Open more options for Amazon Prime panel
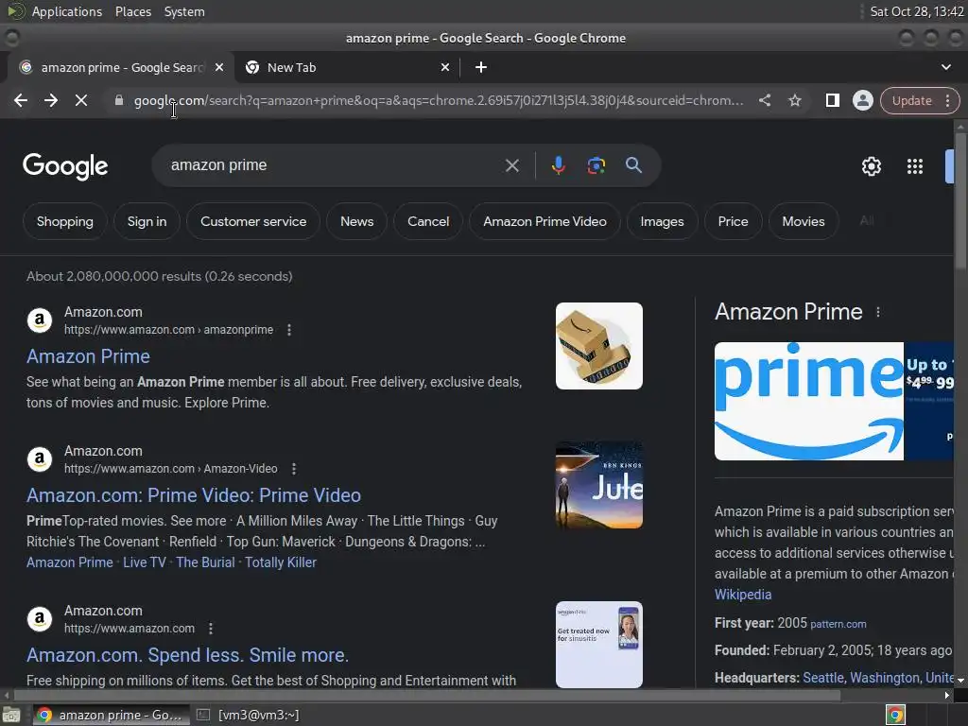Screen dimensions: 968x726 (x=878, y=312)
